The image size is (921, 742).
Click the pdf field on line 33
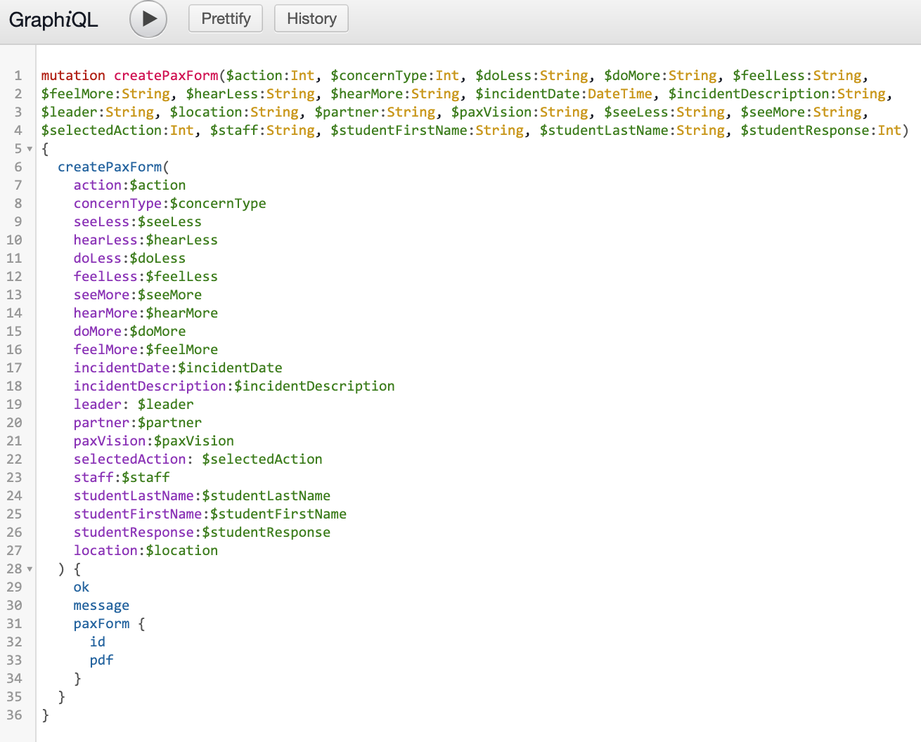[x=101, y=660]
